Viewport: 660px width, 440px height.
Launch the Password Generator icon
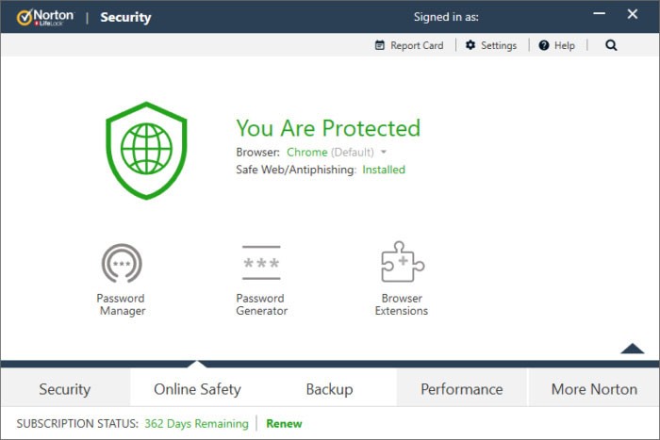pyautogui.click(x=261, y=264)
